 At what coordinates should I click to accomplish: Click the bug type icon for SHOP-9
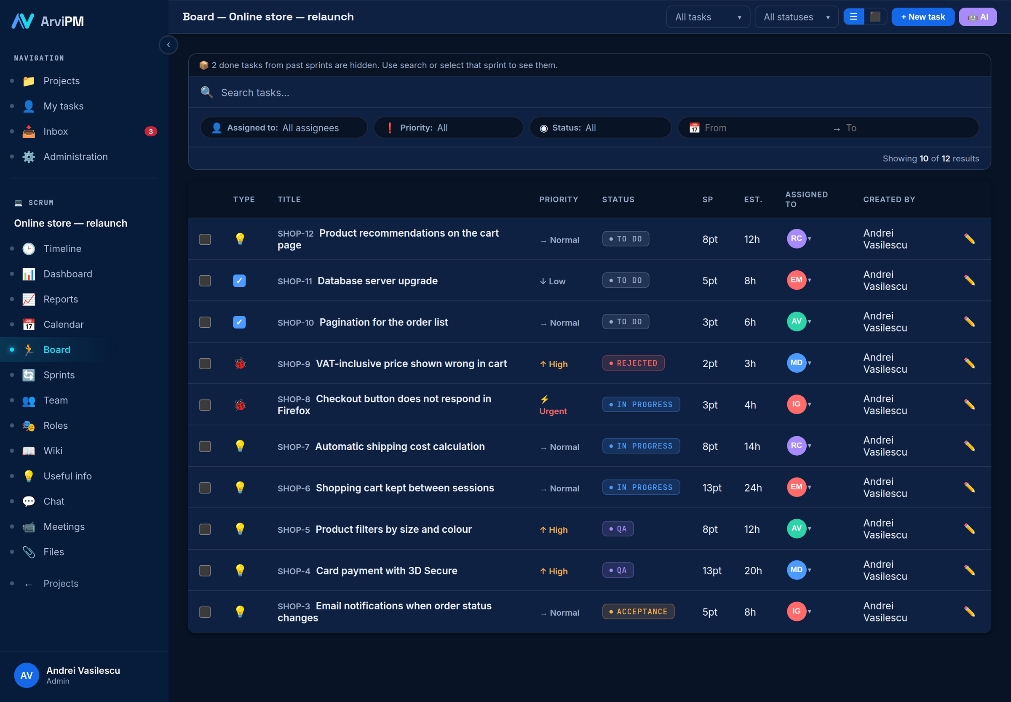click(x=240, y=364)
